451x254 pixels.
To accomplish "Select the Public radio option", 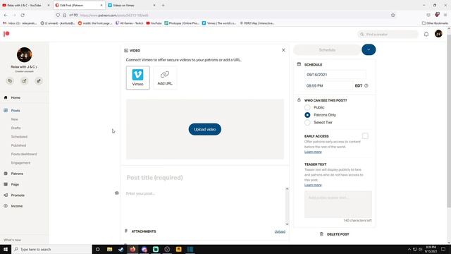I will [307, 107].
